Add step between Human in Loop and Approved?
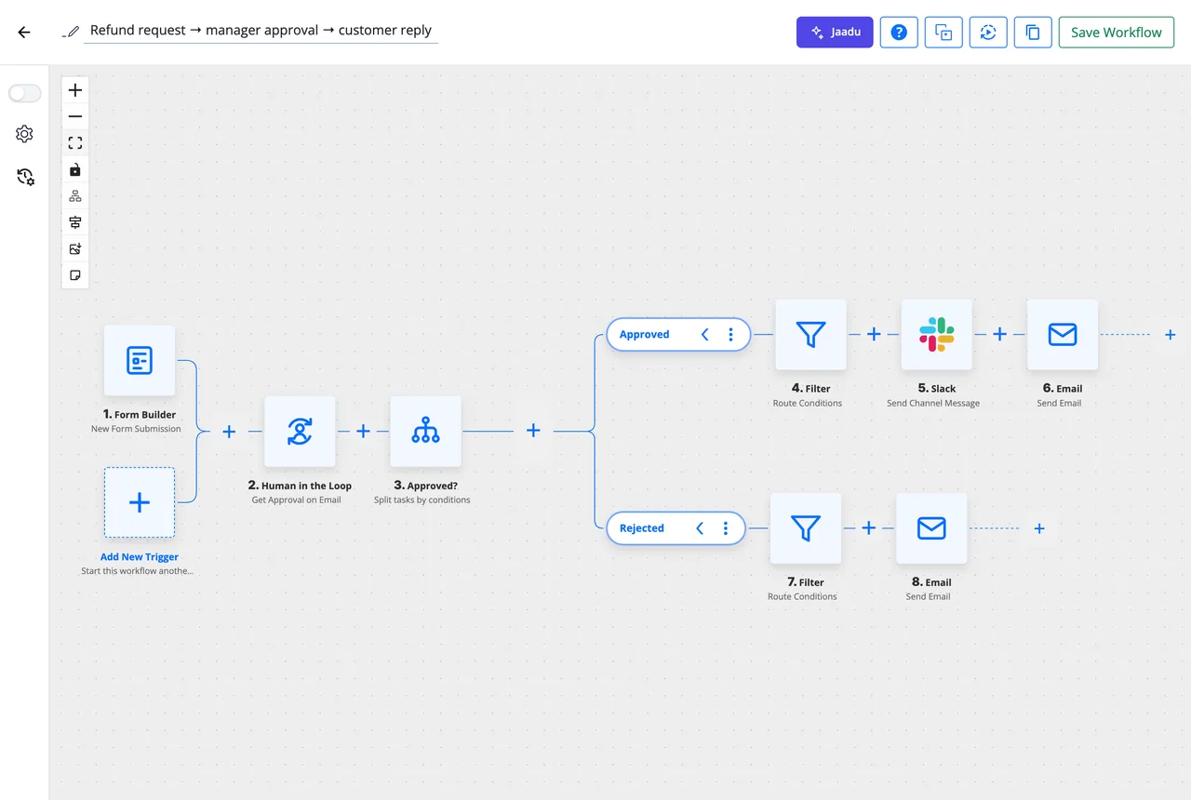1191x800 pixels. (363, 432)
